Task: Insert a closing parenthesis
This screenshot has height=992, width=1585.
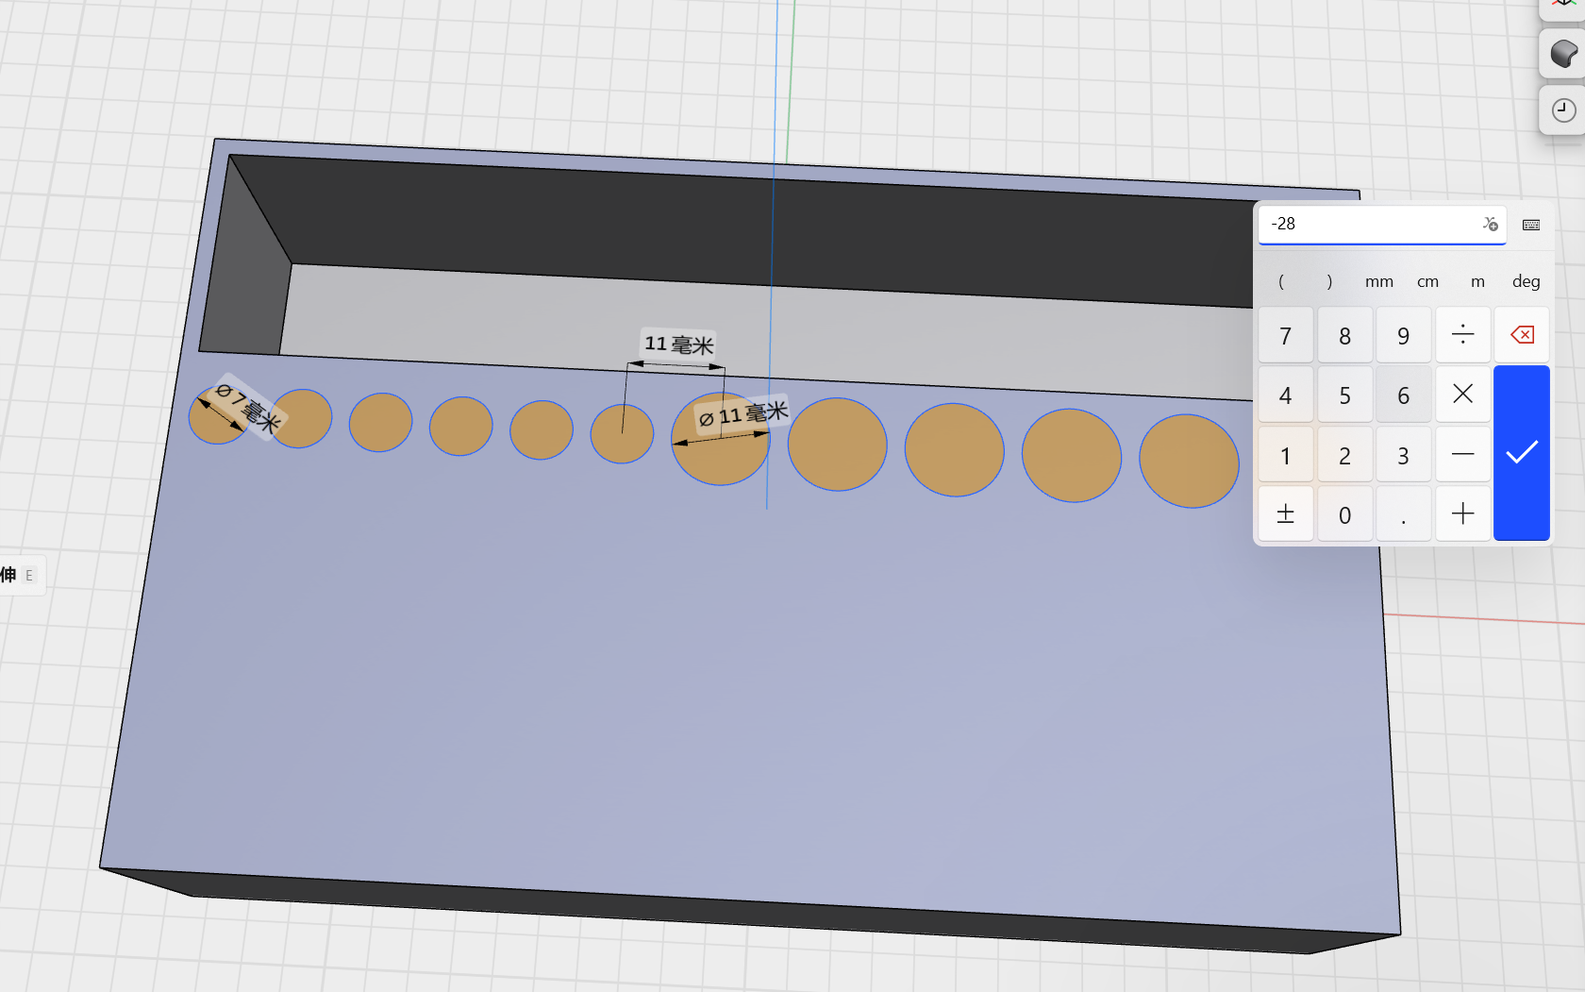Action: coord(1329,281)
